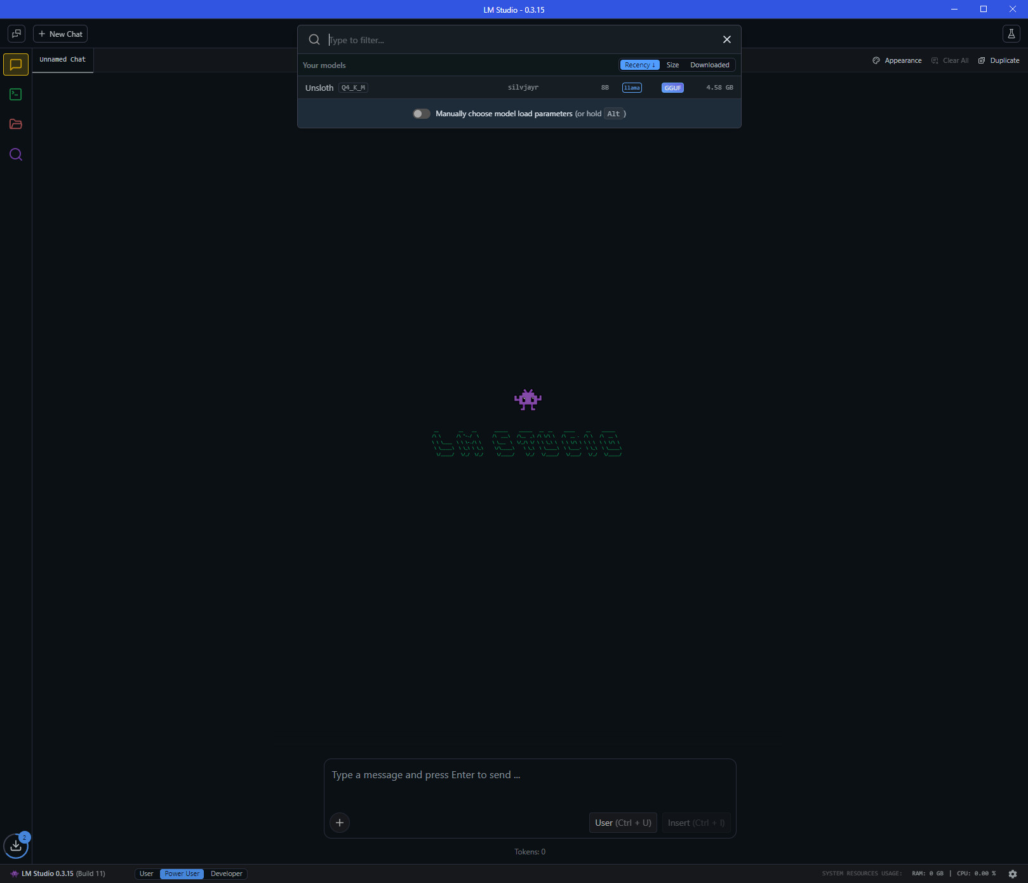Switch to User mode
This screenshot has width=1028, height=883.
point(146,874)
